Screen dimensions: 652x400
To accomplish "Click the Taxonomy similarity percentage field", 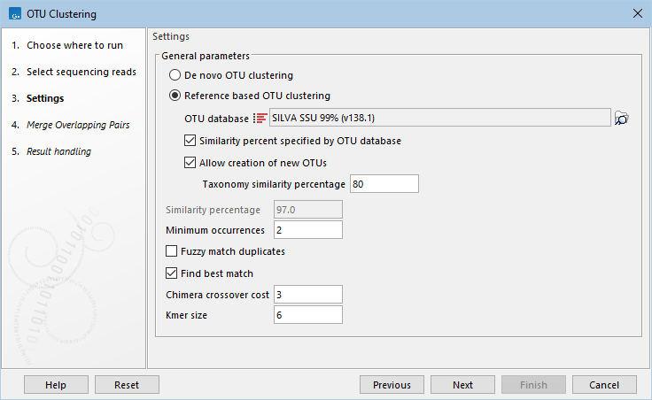I will 384,184.
